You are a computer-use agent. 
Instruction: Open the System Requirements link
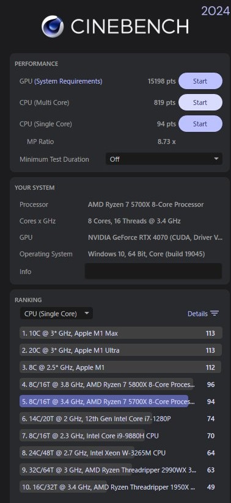[x=68, y=81]
